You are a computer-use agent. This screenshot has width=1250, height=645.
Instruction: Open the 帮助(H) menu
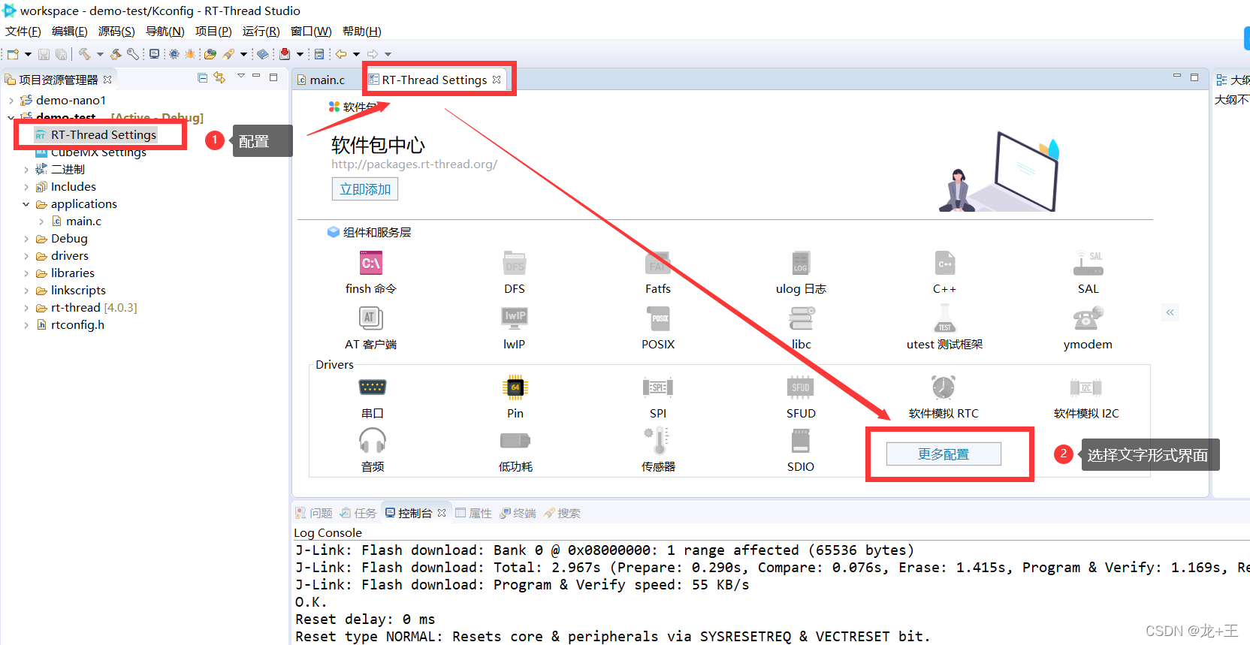362,31
